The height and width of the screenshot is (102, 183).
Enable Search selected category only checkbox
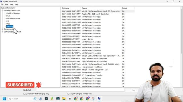(x=24, y=93)
